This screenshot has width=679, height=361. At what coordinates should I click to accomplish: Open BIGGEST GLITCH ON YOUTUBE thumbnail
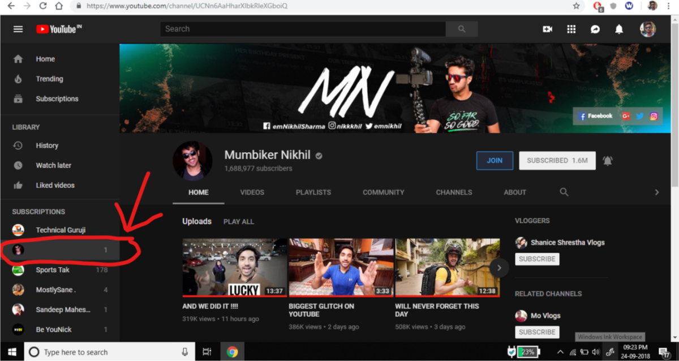[x=341, y=268]
